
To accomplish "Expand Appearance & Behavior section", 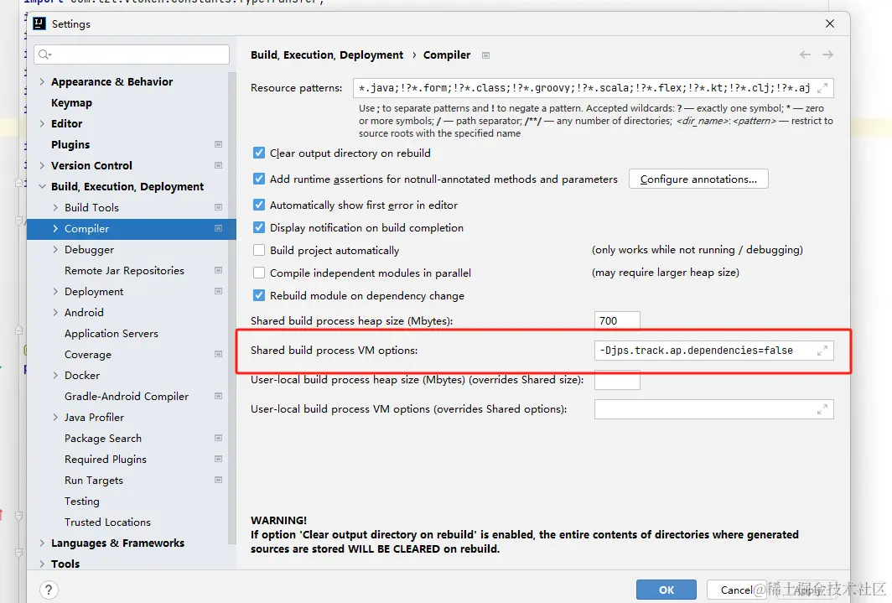I will pos(42,82).
